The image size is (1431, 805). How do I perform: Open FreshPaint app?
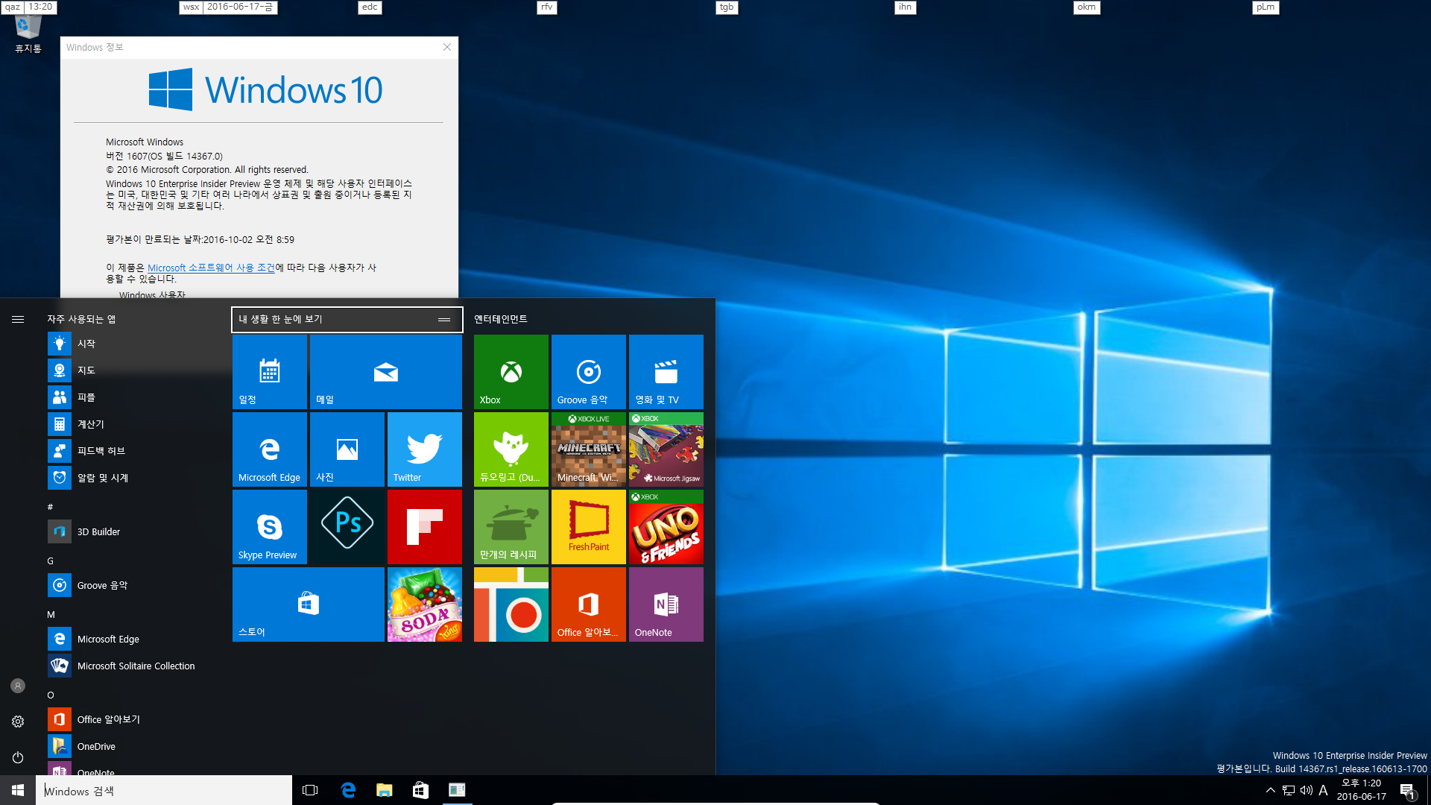(x=588, y=528)
